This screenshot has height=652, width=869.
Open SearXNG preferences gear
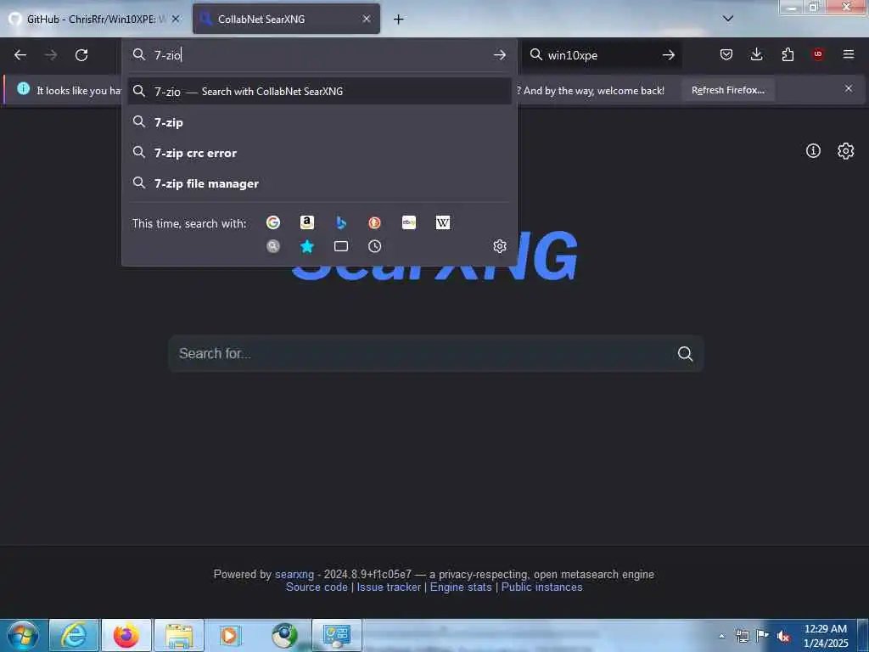point(846,151)
